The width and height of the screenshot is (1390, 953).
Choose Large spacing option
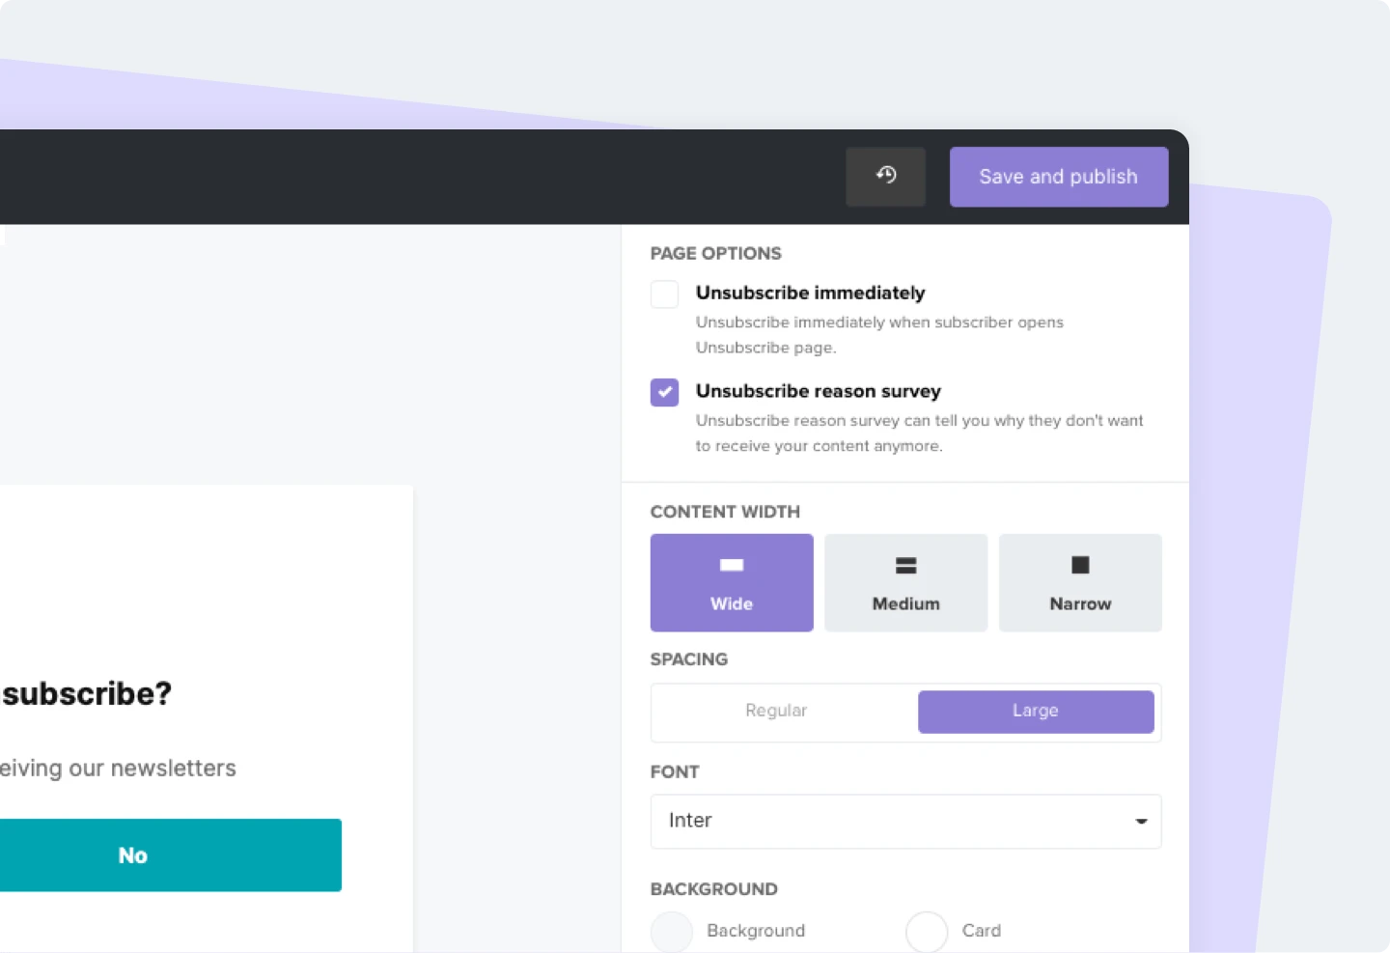point(1036,712)
